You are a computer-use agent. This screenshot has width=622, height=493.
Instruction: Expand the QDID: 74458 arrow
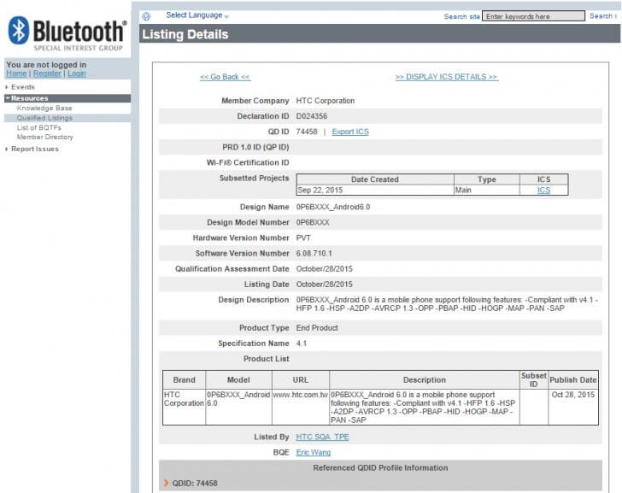point(167,484)
